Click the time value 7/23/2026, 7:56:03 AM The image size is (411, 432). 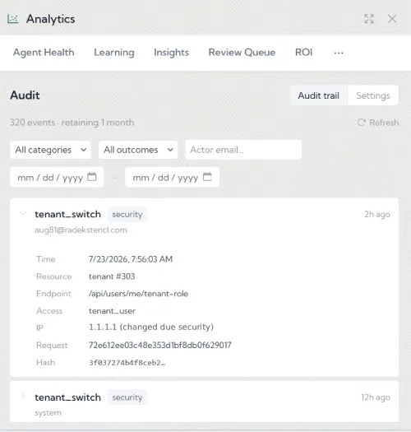coord(131,259)
